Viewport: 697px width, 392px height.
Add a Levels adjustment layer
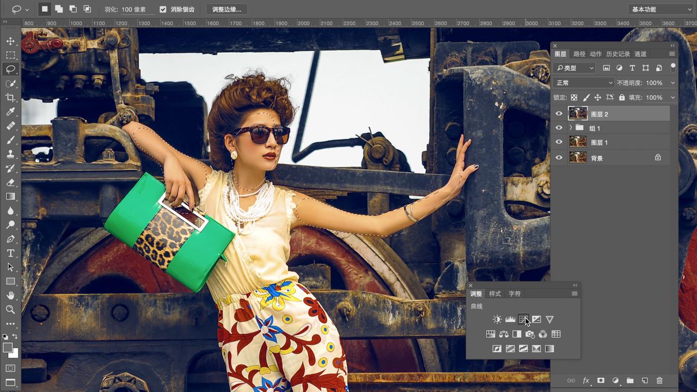tap(510, 320)
